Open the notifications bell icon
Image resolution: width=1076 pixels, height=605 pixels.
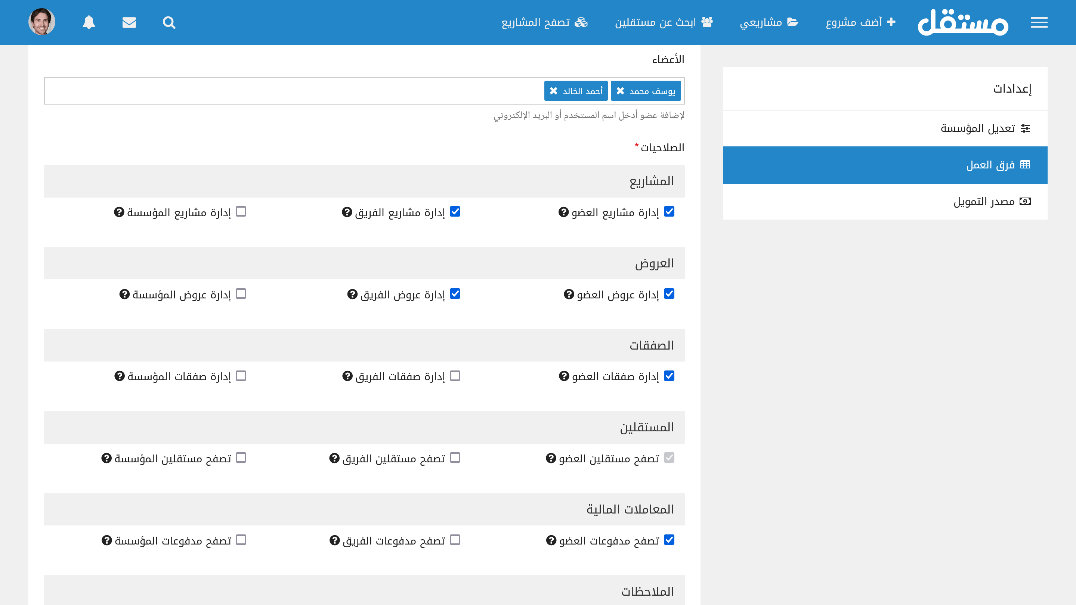coord(89,22)
